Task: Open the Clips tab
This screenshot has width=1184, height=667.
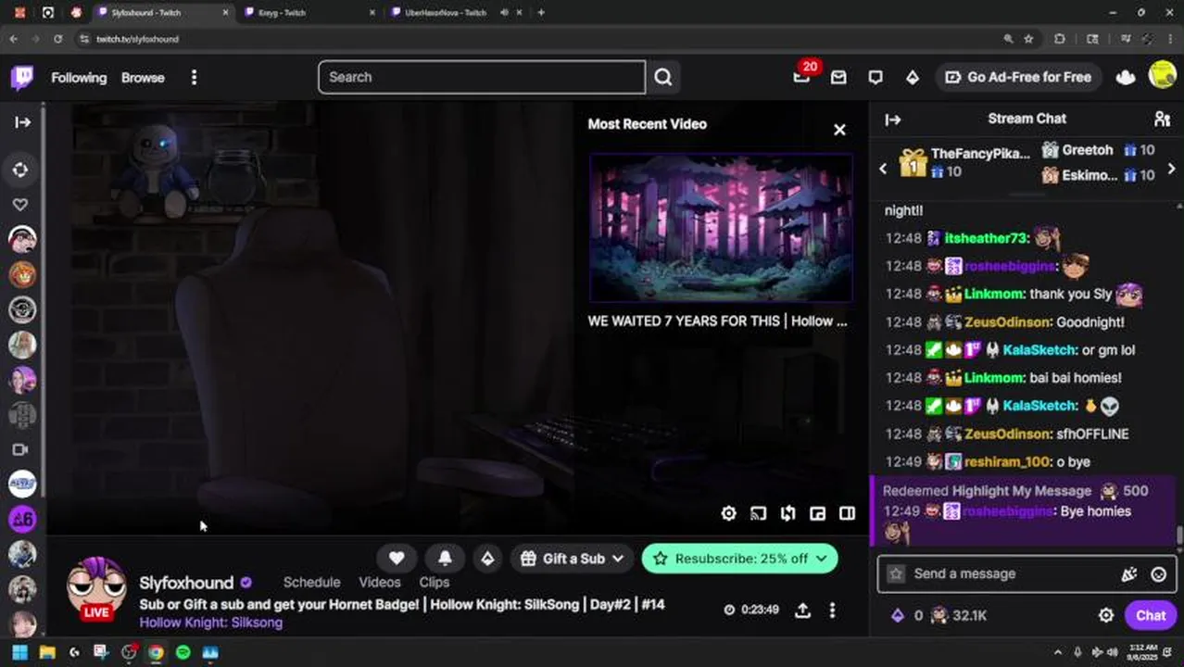Action: (434, 582)
